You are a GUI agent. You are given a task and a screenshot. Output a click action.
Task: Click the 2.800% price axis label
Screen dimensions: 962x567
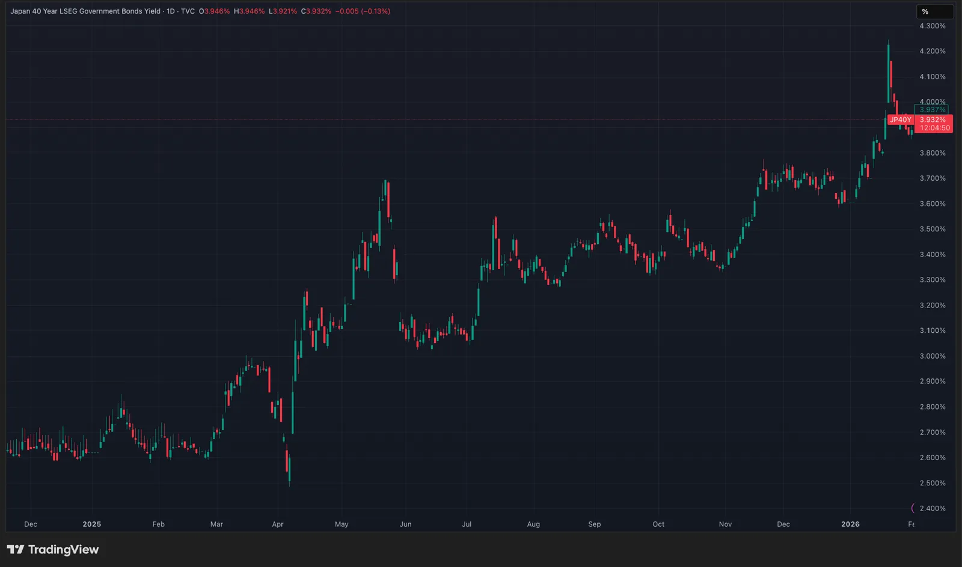[x=933, y=407]
